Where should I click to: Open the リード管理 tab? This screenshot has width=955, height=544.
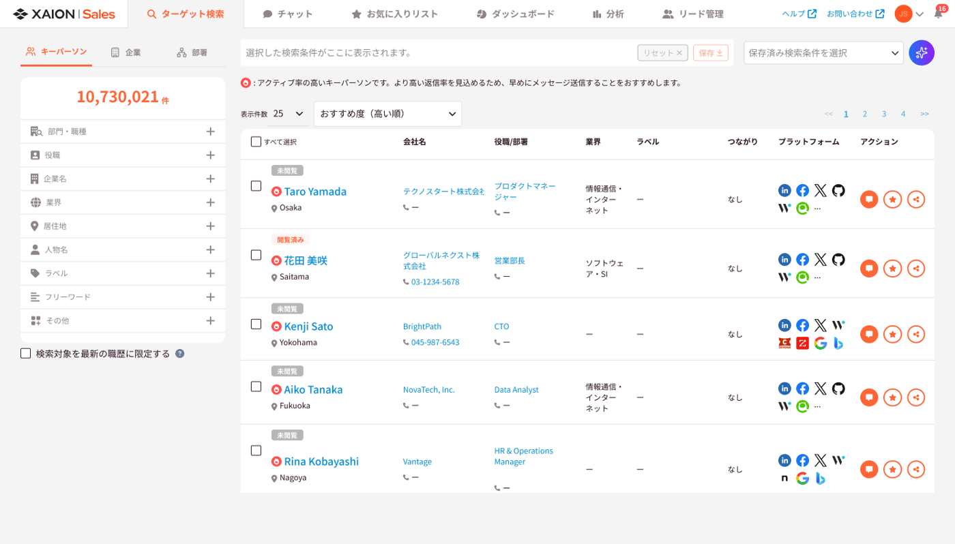coord(692,14)
